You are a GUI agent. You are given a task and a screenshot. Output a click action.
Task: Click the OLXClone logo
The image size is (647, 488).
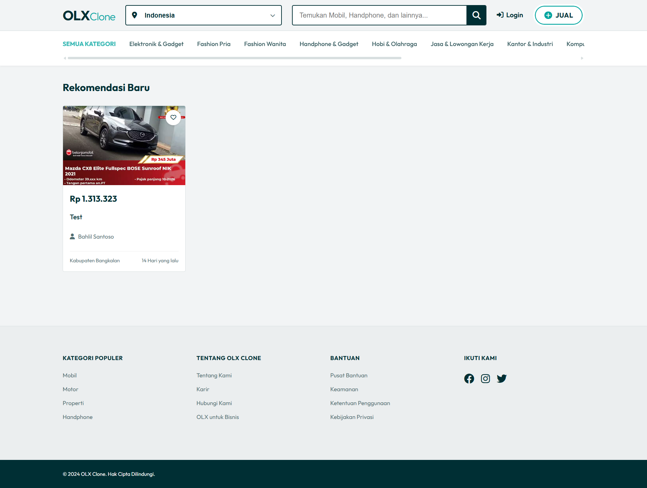coord(89,15)
